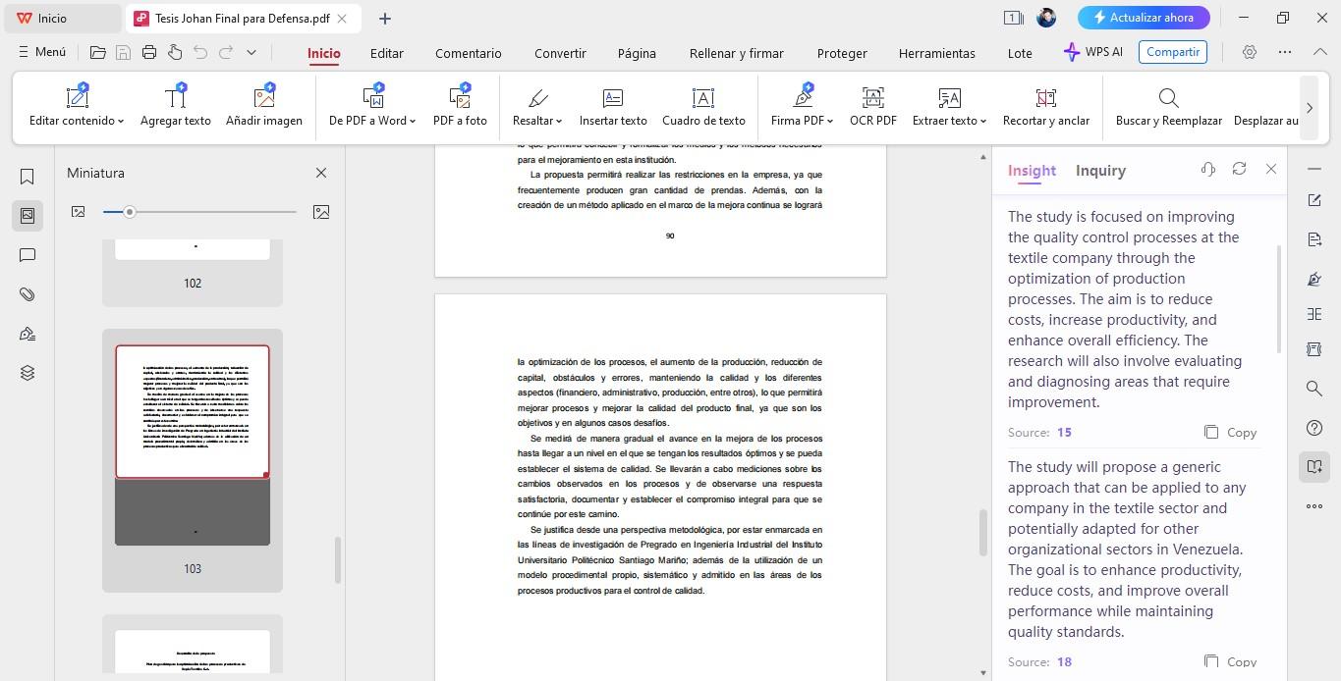The height and width of the screenshot is (681, 1341).
Task: Switch to the Inquiry tab in WPS AI panel
Action: pyautogui.click(x=1100, y=170)
